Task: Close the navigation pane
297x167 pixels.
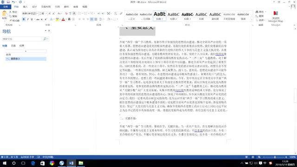Action: coord(49,31)
